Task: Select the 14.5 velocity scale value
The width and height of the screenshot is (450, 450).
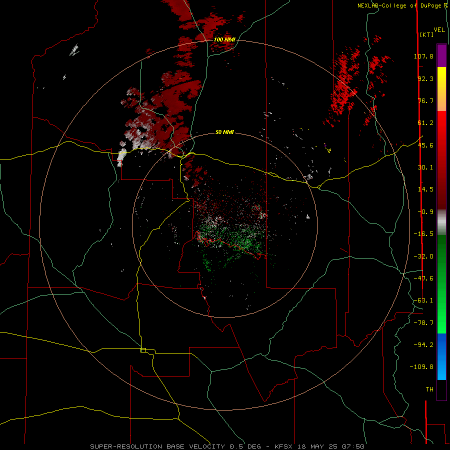Action: (x=425, y=189)
